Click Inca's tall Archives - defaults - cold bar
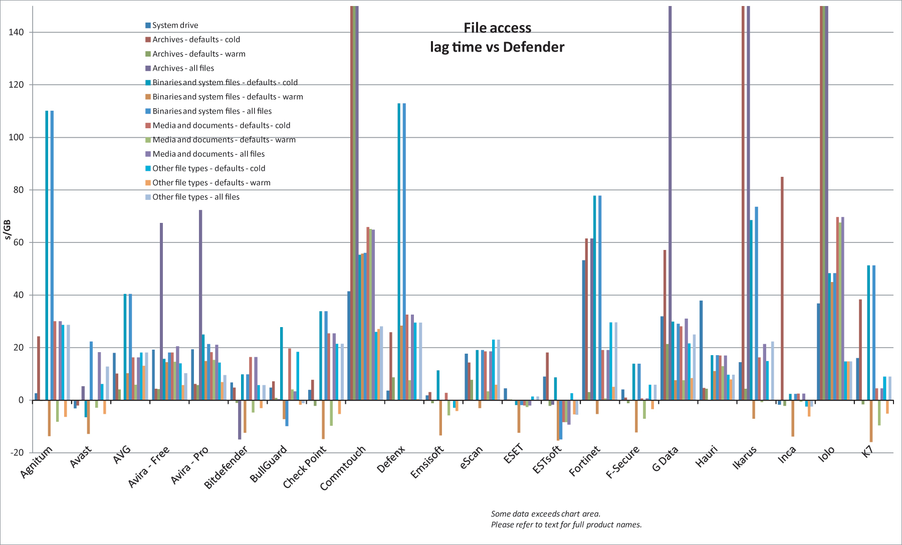The height and width of the screenshot is (545, 902). click(782, 288)
